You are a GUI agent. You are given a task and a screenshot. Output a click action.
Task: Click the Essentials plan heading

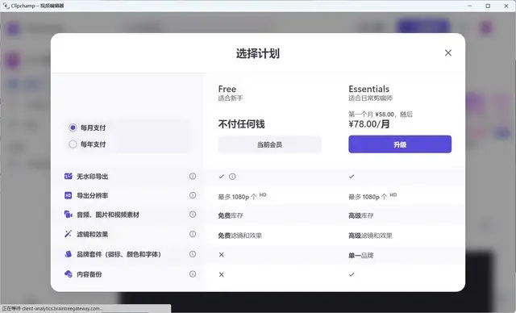[x=369, y=89]
